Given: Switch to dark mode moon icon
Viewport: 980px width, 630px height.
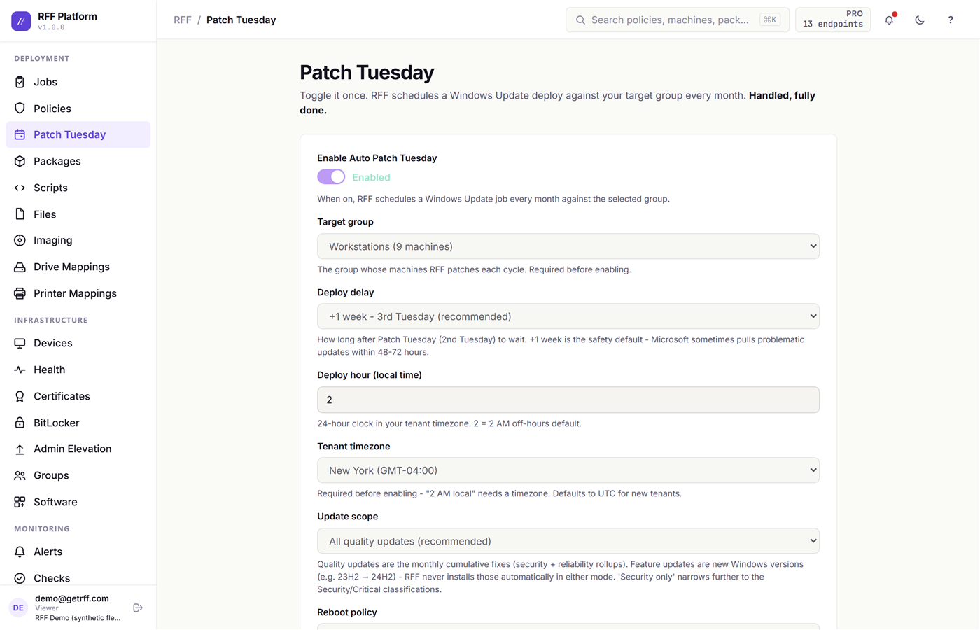Looking at the screenshot, I should (920, 20).
